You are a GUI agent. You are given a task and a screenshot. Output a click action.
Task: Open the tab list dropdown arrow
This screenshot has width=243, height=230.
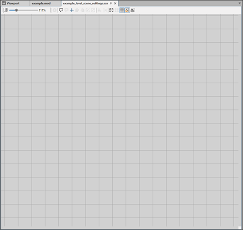tap(240, 3)
